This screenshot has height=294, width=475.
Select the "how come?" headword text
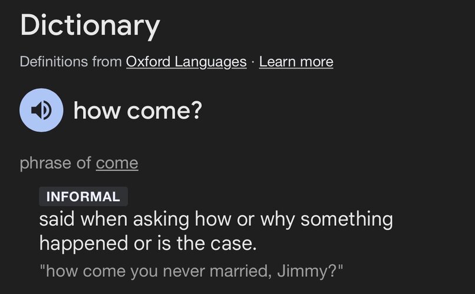point(137,111)
